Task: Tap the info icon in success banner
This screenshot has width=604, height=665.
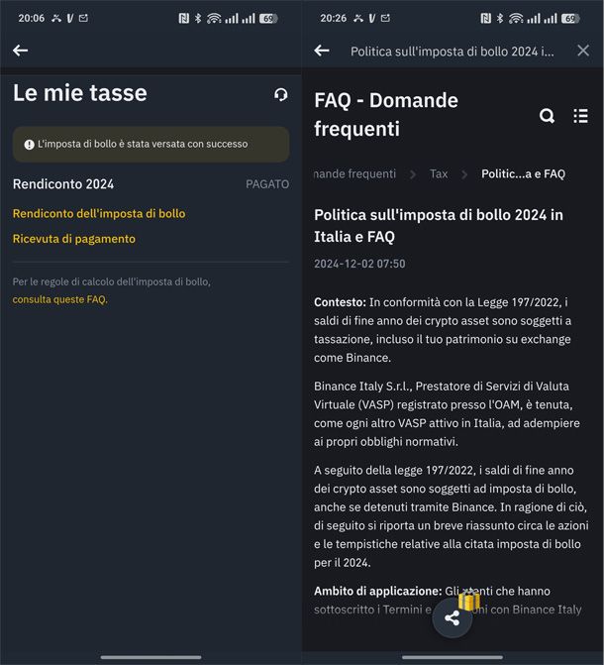Action: [30, 145]
